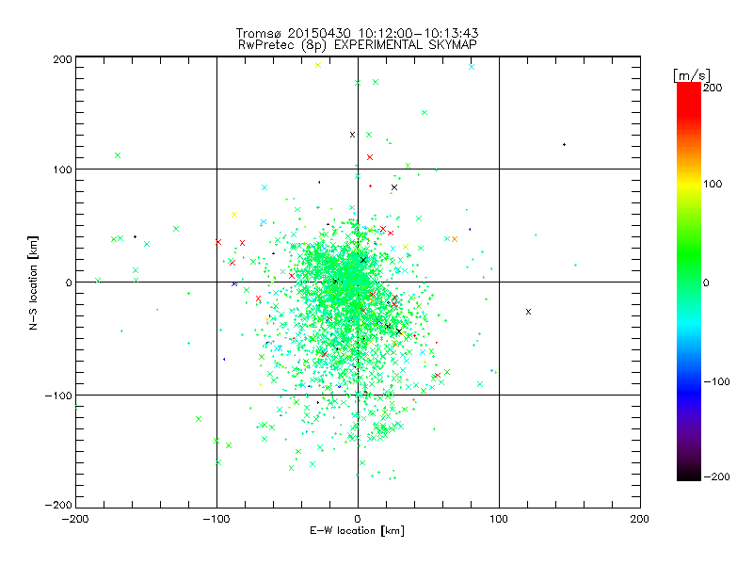This screenshot has width=753, height=565.
Task: Click the x-axis tick label "-100"
Action: click(x=216, y=519)
